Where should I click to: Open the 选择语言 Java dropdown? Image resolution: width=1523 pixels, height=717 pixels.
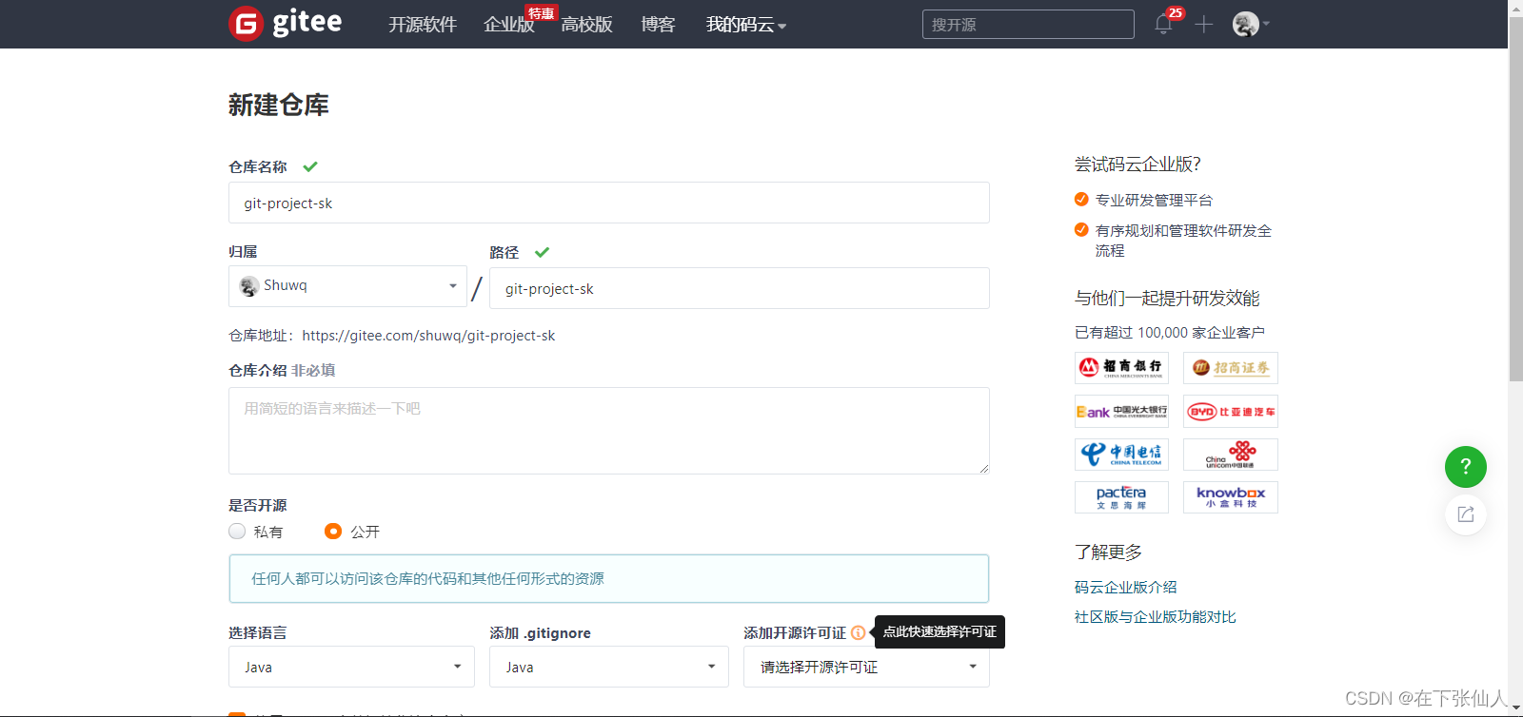point(351,667)
